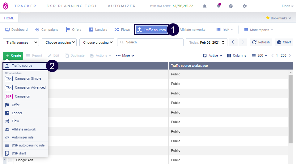
Task: Open the Bookmarks dropdown
Action: click(x=278, y=18)
